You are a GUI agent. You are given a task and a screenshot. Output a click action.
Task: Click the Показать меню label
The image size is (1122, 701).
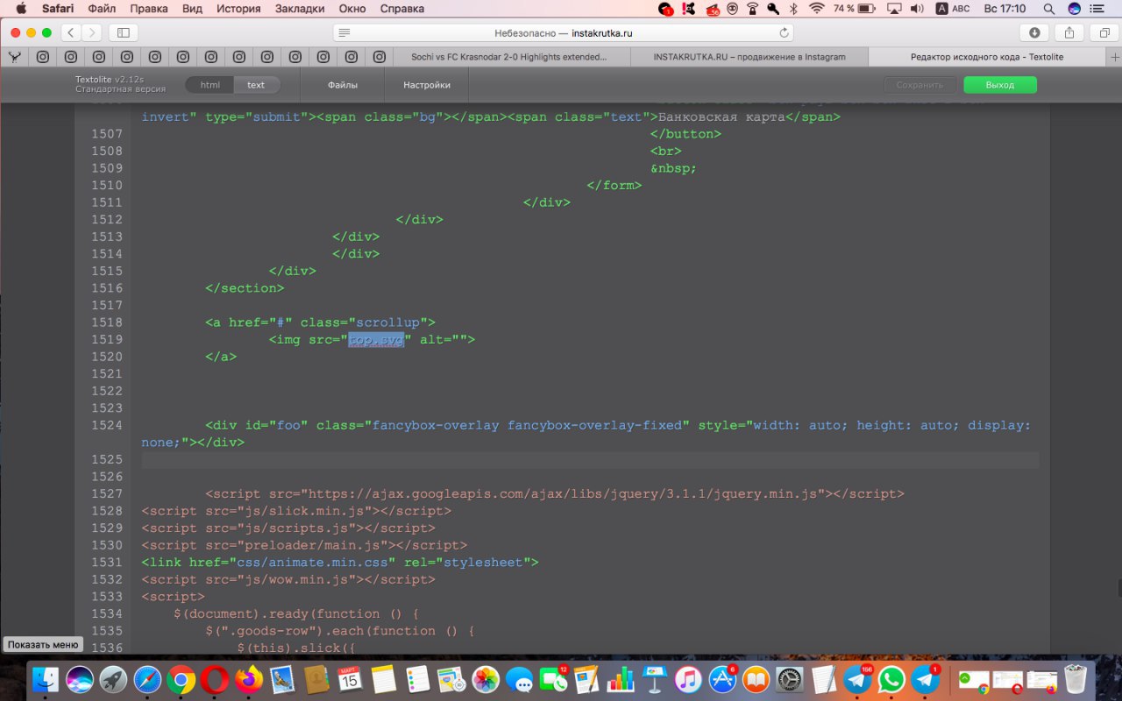[43, 645]
